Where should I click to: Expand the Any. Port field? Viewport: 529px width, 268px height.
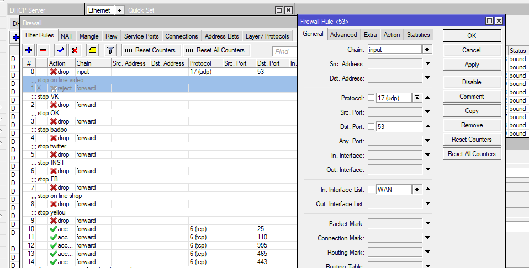[x=427, y=141]
